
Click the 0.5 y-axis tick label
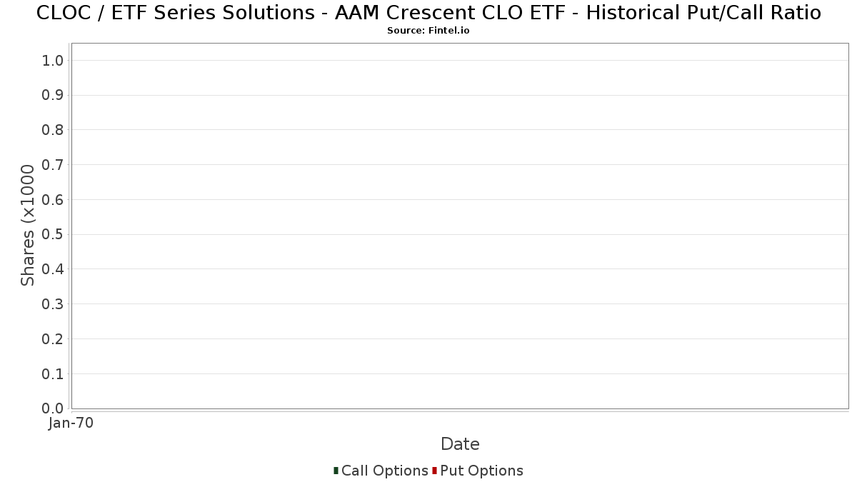click(53, 234)
